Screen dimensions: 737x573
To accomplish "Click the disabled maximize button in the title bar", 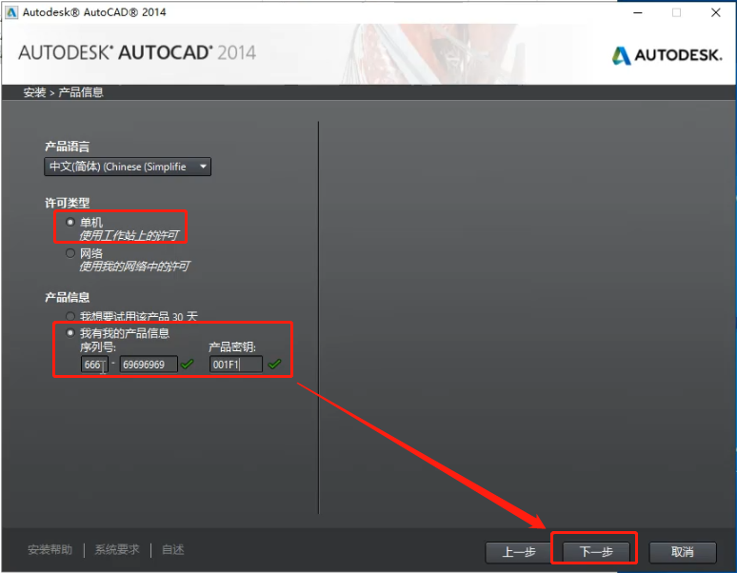I will tap(676, 12).
